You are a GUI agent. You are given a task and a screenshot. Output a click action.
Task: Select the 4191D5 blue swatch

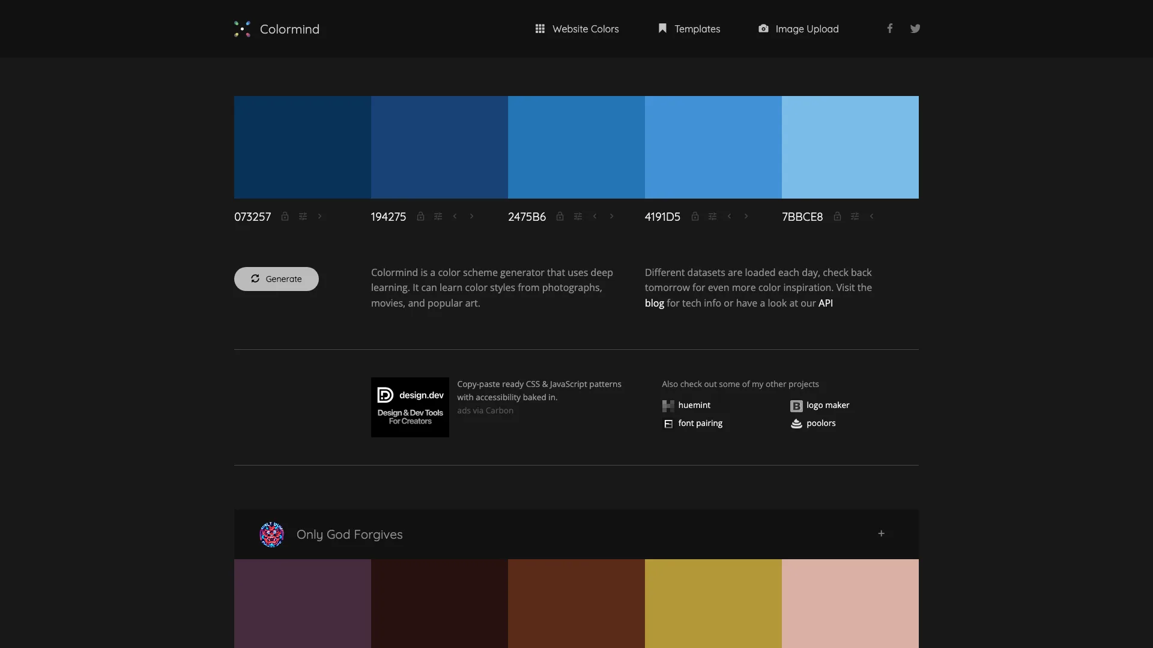(713, 147)
